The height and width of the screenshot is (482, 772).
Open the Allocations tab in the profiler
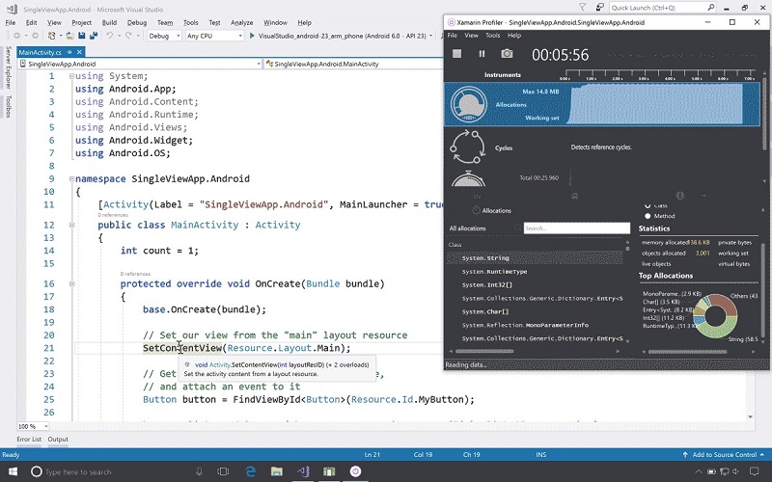492,210
